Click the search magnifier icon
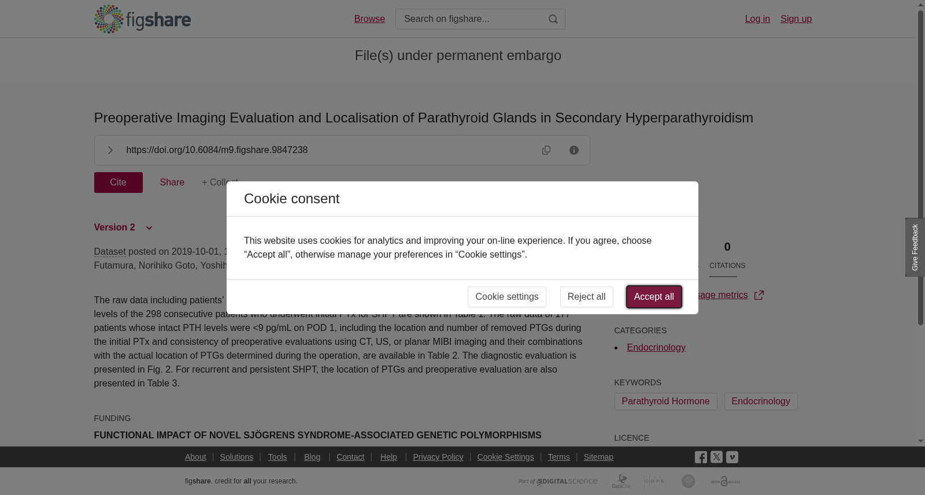Viewport: 925px width, 495px height. [553, 19]
